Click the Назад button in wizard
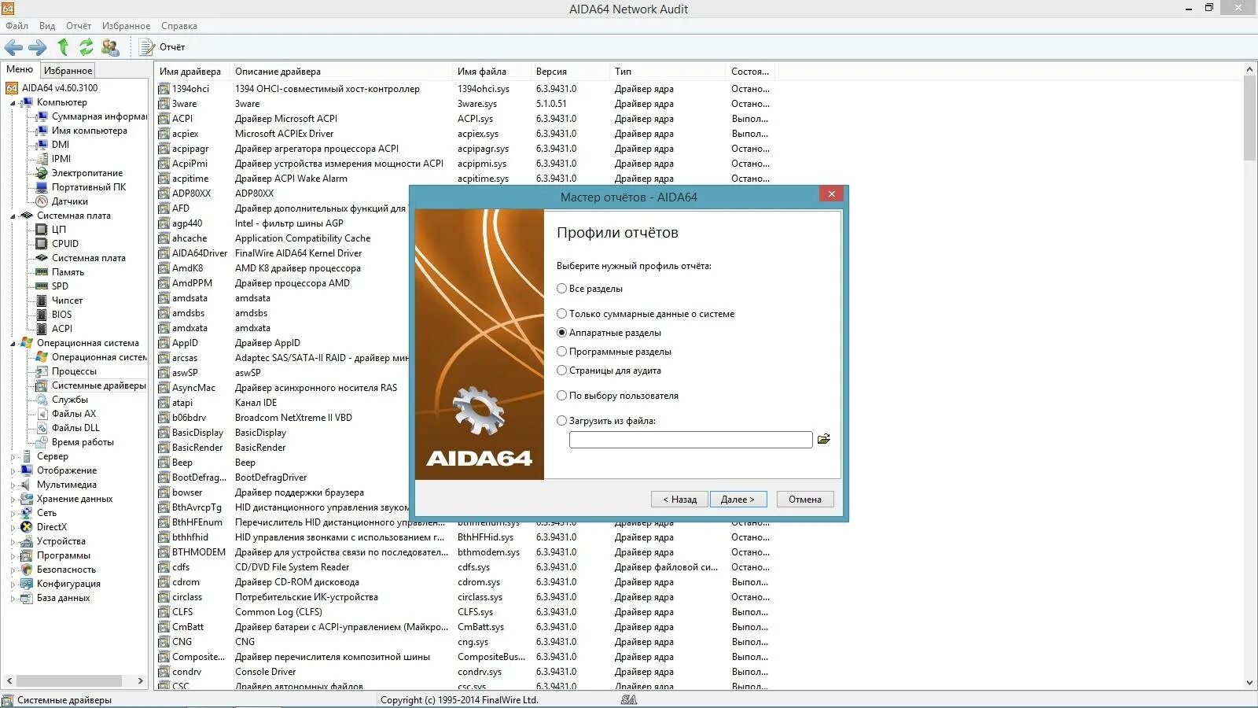 [679, 500]
